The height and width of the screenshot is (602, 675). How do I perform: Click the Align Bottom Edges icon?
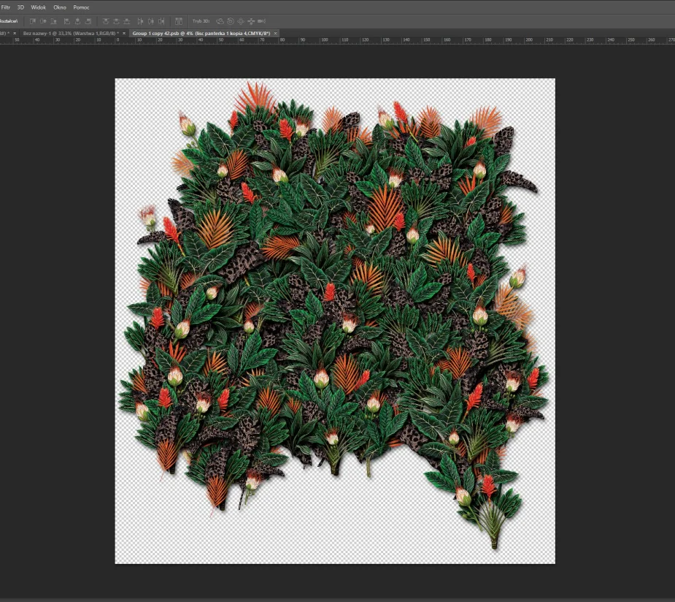pos(53,21)
